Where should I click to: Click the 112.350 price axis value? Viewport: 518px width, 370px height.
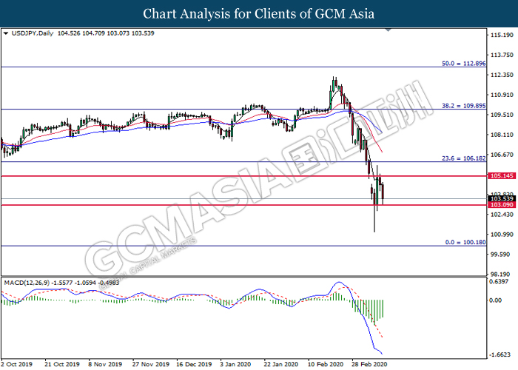(x=502, y=75)
